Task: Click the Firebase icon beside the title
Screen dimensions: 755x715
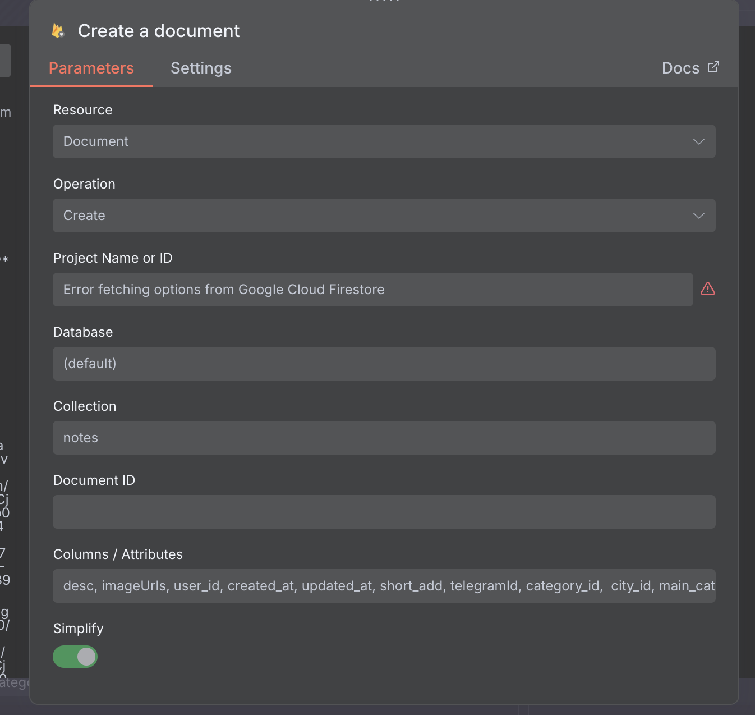Action: [x=58, y=31]
